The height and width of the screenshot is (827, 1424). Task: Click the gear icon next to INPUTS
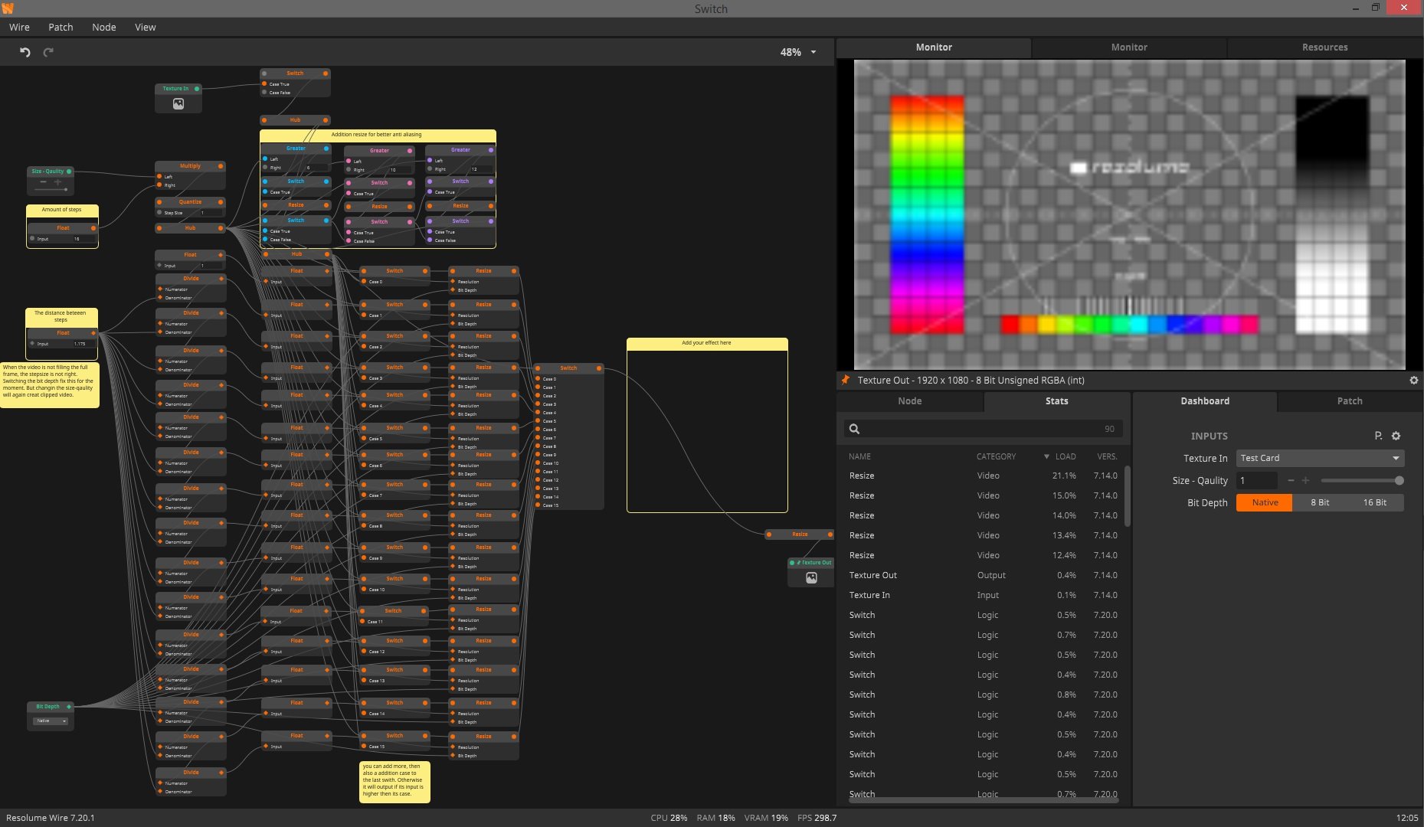pos(1396,436)
